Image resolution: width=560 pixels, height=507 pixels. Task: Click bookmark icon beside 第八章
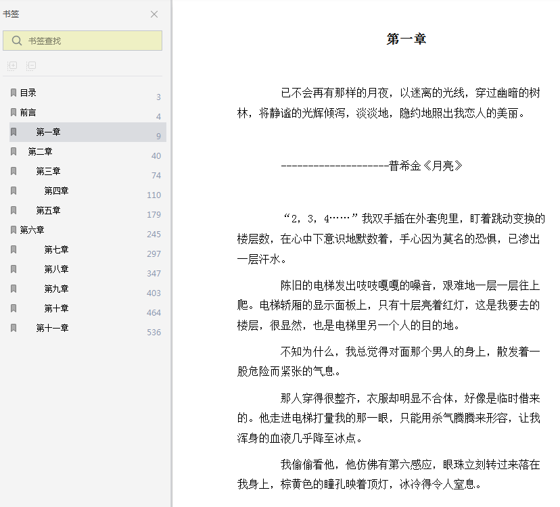tap(14, 269)
